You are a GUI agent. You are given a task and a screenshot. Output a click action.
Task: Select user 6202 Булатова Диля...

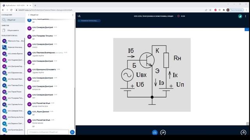(x=13, y=130)
